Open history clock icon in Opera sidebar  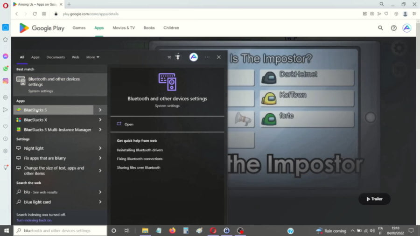[5, 139]
